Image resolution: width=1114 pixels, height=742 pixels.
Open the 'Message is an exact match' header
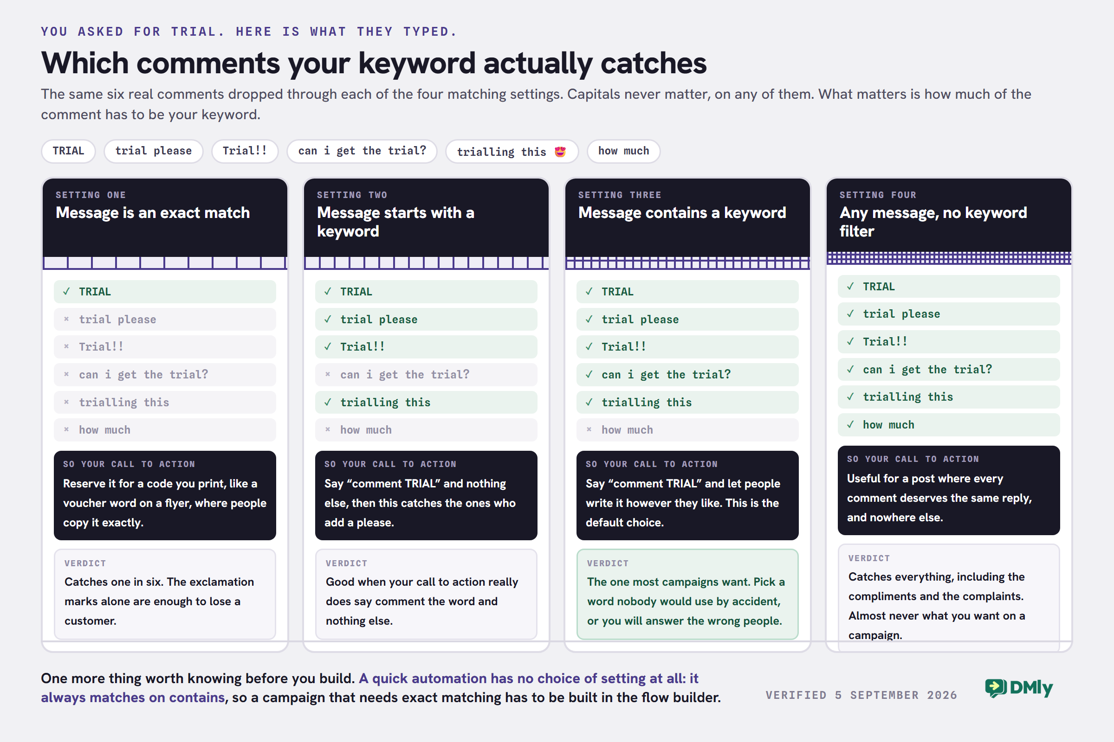(165, 217)
